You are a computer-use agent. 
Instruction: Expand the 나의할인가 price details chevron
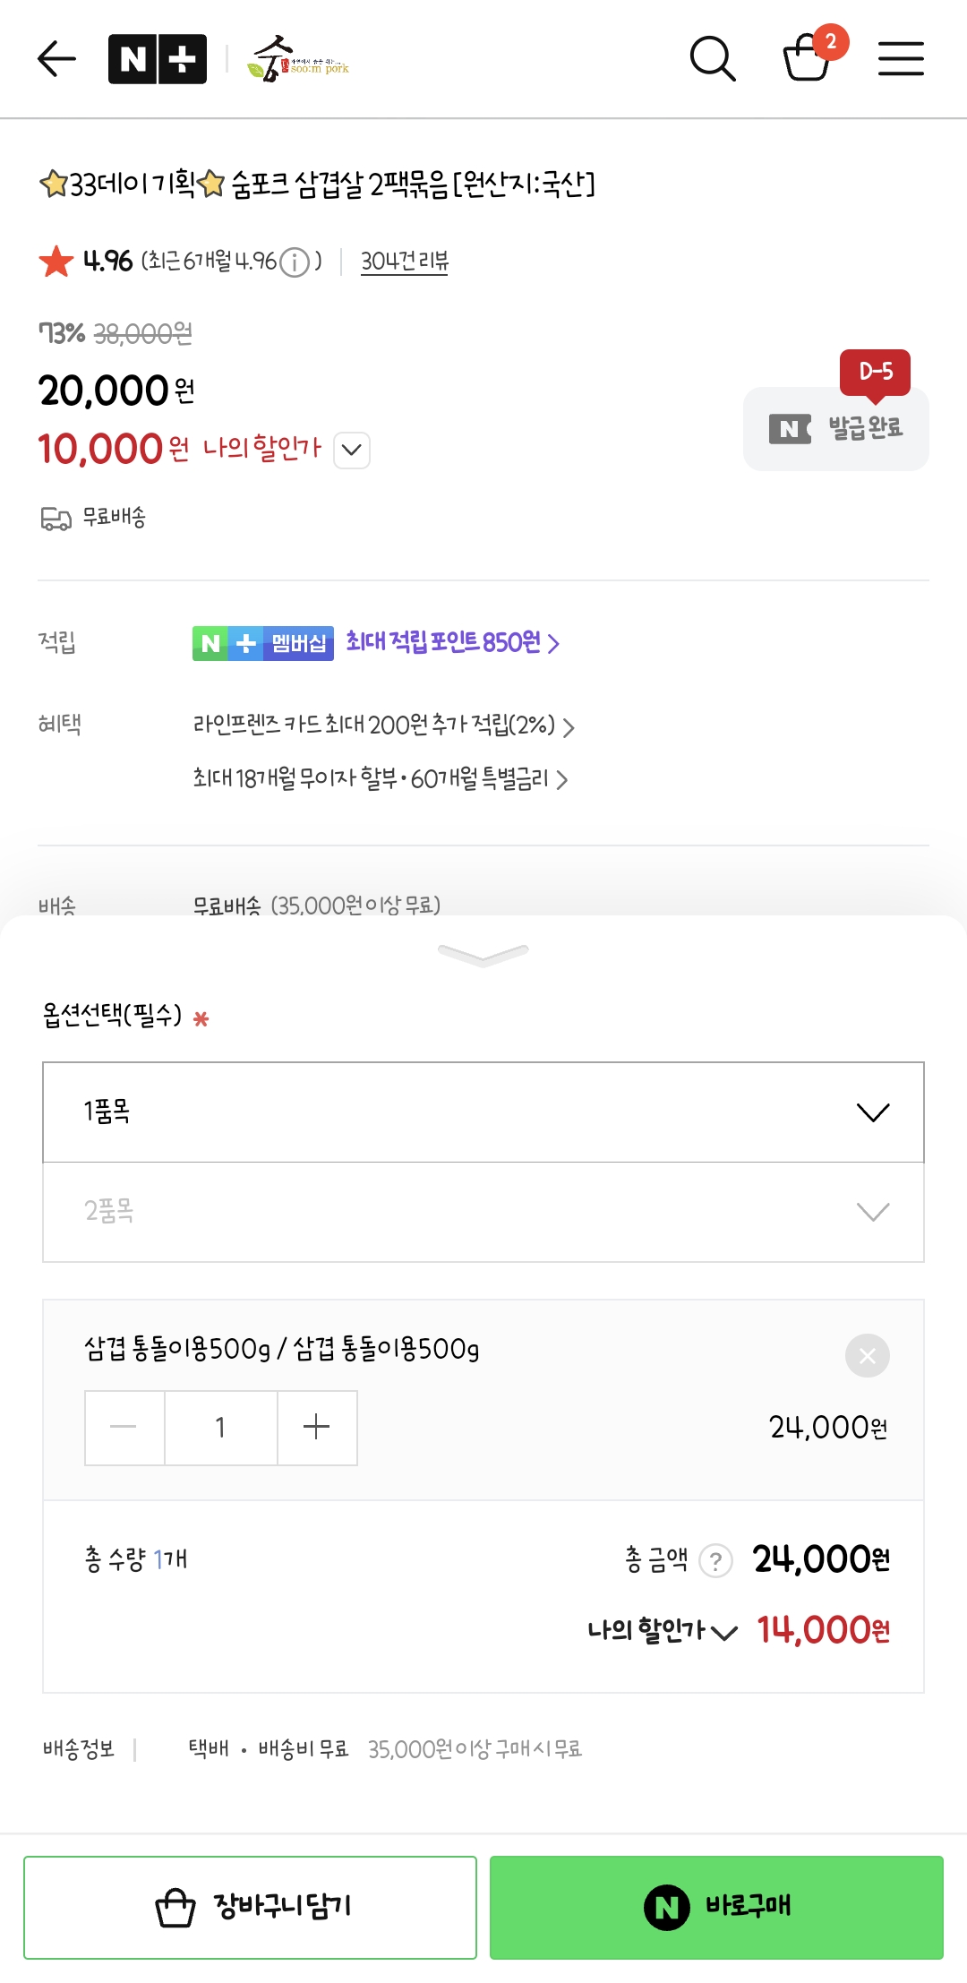pos(352,450)
